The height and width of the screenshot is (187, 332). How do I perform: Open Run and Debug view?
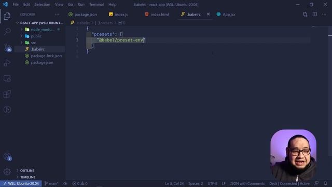(x=7, y=63)
